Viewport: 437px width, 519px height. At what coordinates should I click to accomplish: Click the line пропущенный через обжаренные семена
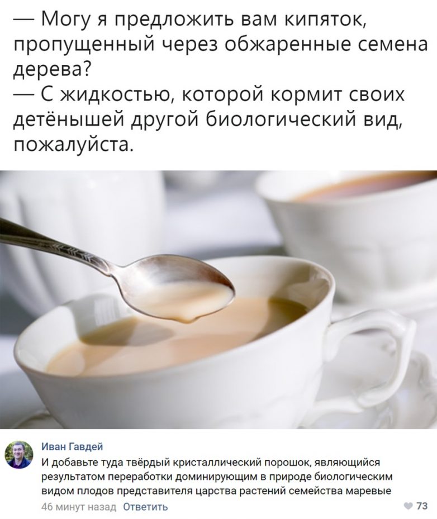(x=221, y=46)
